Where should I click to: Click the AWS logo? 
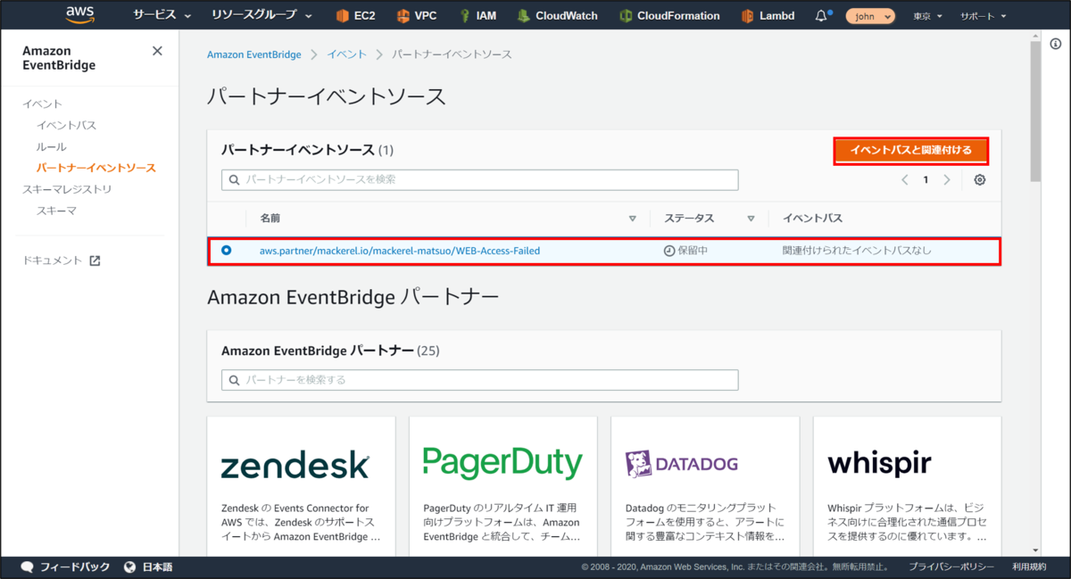(80, 15)
